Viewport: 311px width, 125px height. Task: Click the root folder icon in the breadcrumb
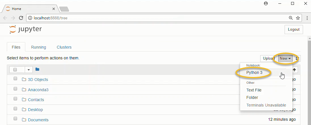pyautogui.click(x=37, y=69)
